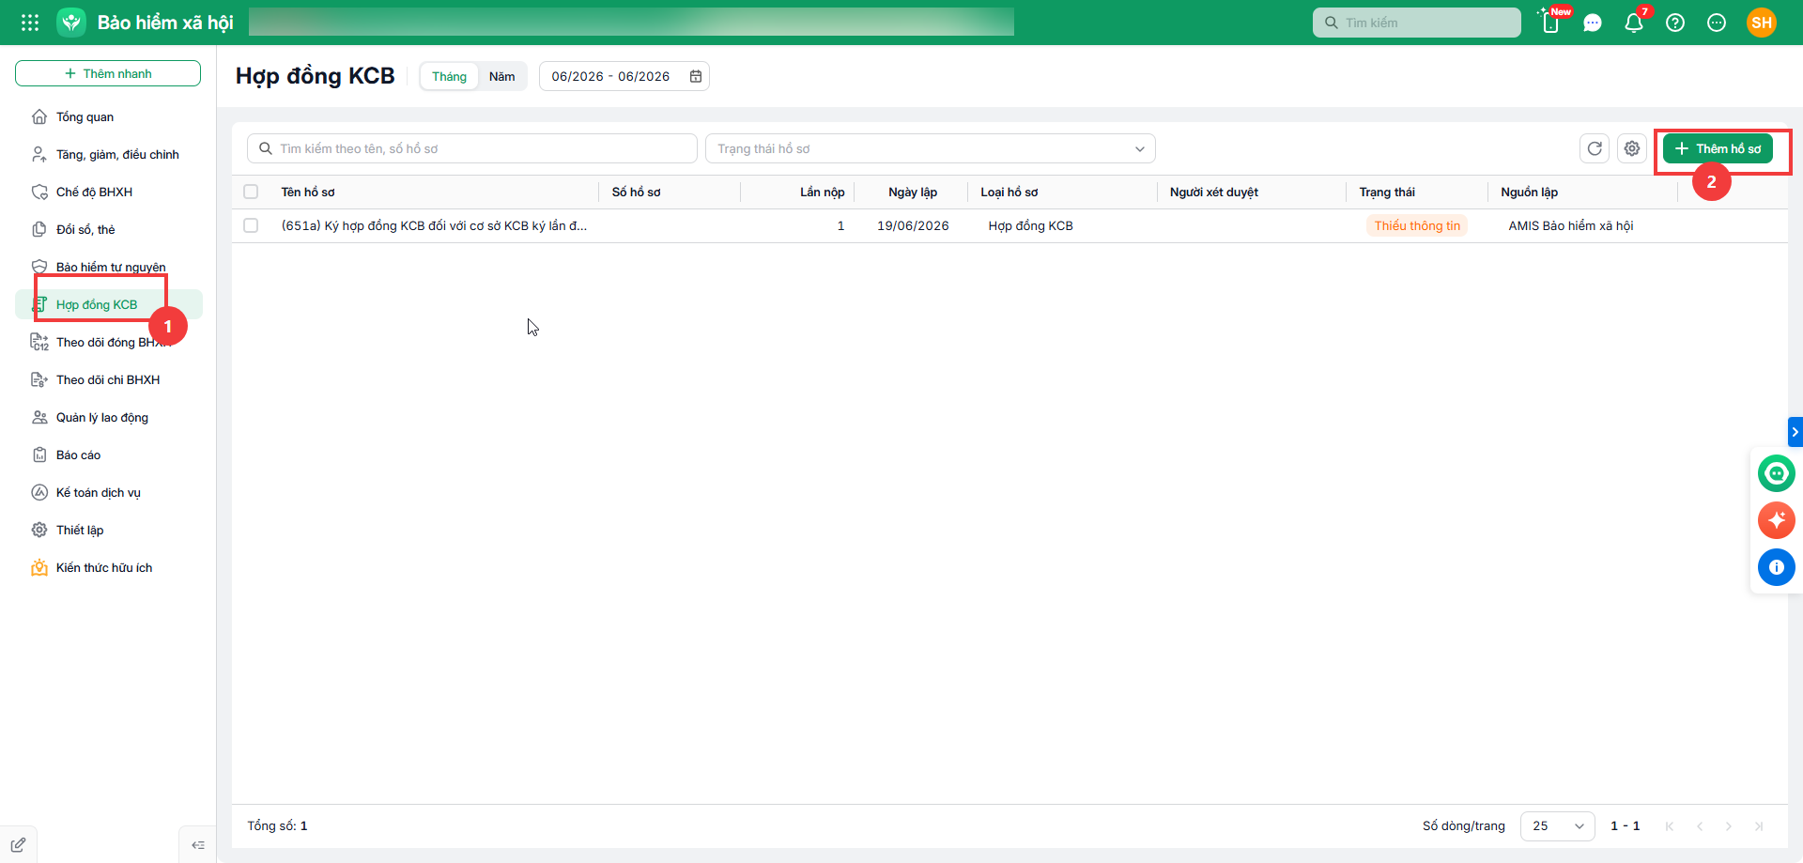Viewport: 1803px width, 863px height.
Task: Click the Bảo hiểm xã hội logo icon
Action: (71, 23)
